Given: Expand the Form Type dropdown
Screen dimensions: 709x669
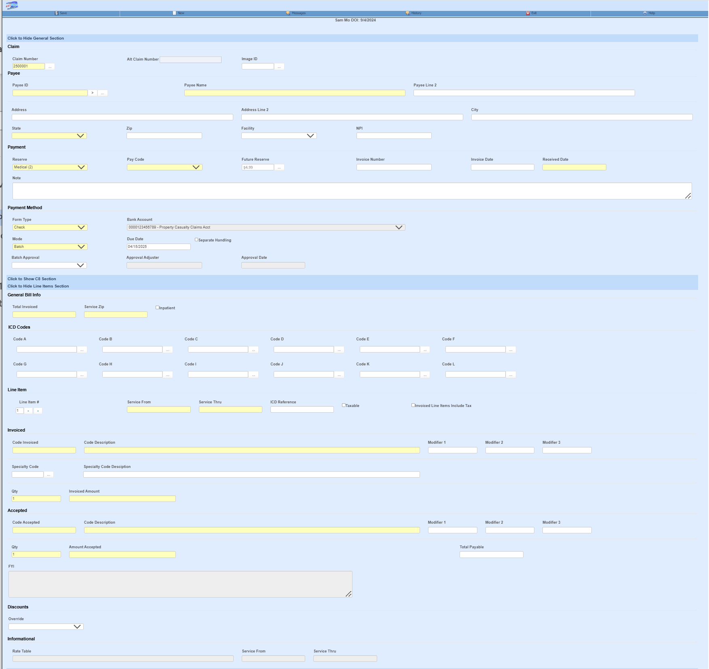Looking at the screenshot, I should pyautogui.click(x=50, y=227).
